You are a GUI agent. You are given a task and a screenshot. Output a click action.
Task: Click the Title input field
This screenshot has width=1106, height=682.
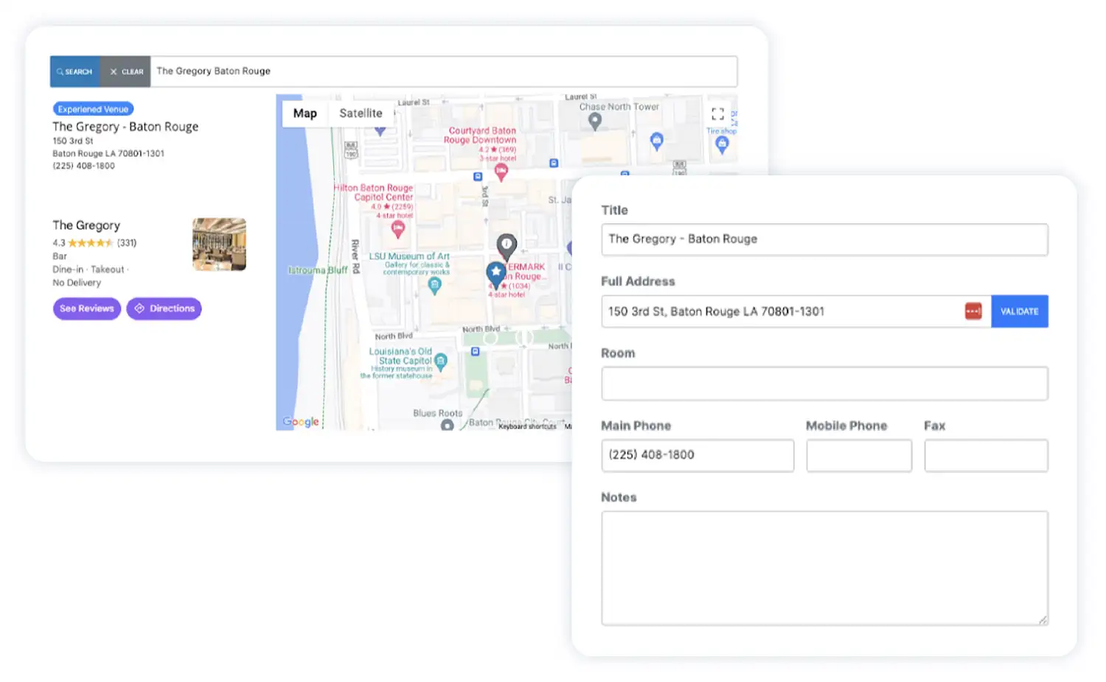(824, 239)
